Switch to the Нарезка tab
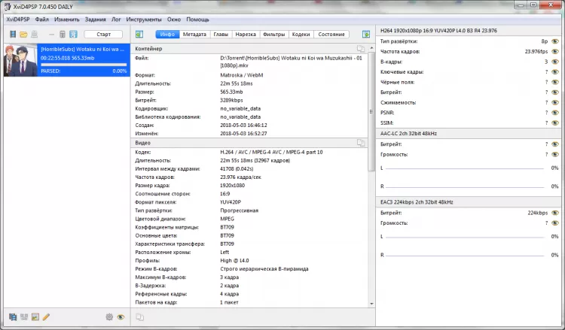 (x=246, y=34)
